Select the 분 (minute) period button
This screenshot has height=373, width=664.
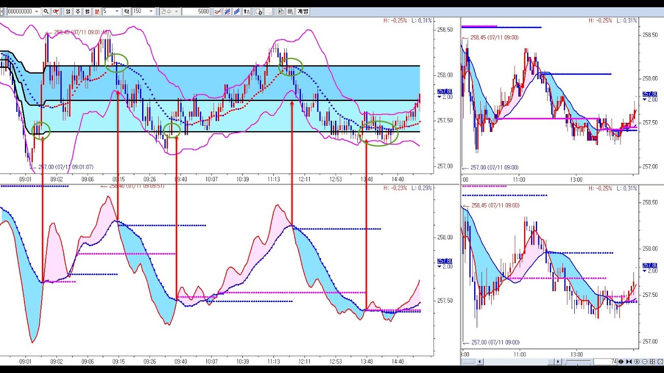click(x=96, y=11)
